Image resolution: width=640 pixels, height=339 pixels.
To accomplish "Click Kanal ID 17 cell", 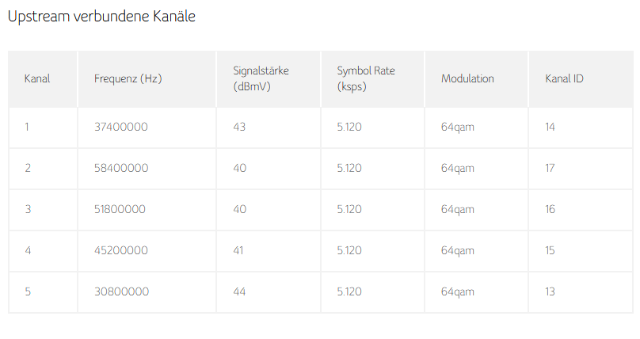I will (550, 168).
